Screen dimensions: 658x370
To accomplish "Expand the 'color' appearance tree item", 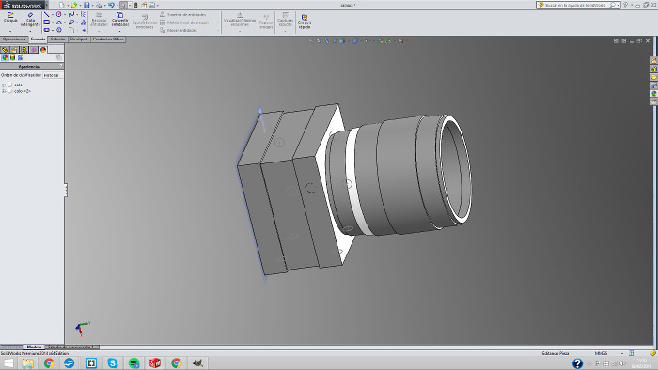I will point(4,85).
